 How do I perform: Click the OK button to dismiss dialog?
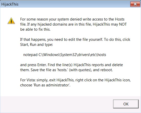126,104
